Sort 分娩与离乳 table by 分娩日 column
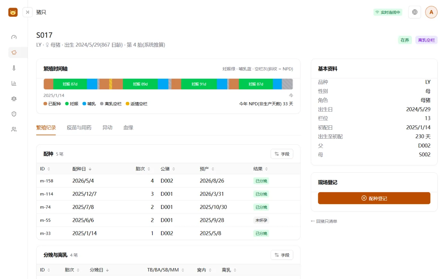446x279 pixels. 99,270
